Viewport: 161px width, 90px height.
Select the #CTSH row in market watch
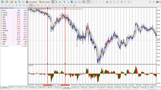click(14, 37)
